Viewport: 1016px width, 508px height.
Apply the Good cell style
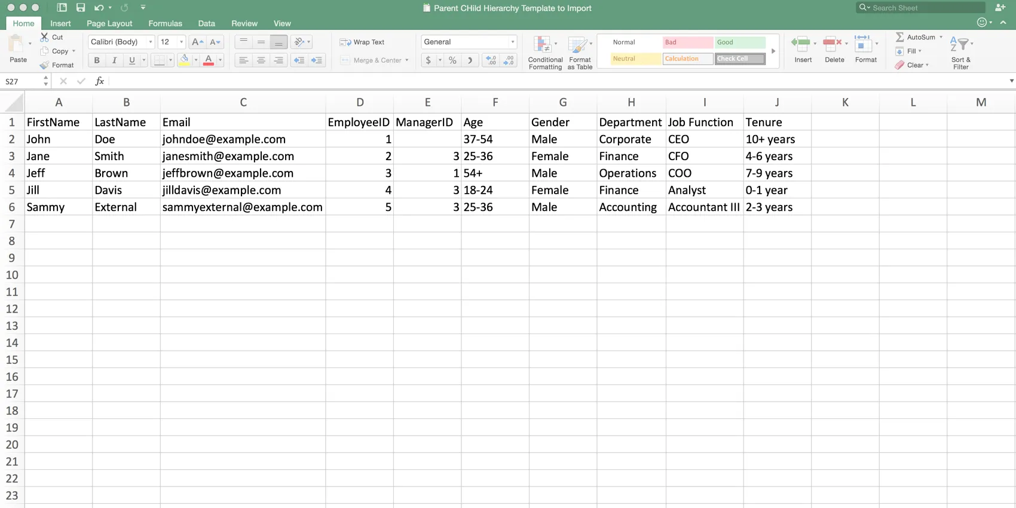pos(740,42)
